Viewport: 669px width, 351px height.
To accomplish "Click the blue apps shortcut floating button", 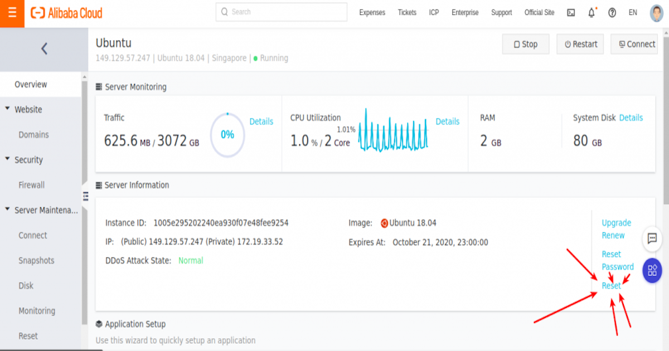I will (652, 271).
